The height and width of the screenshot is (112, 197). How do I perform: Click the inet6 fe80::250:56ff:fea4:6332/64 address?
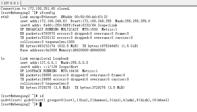tap(58, 25)
